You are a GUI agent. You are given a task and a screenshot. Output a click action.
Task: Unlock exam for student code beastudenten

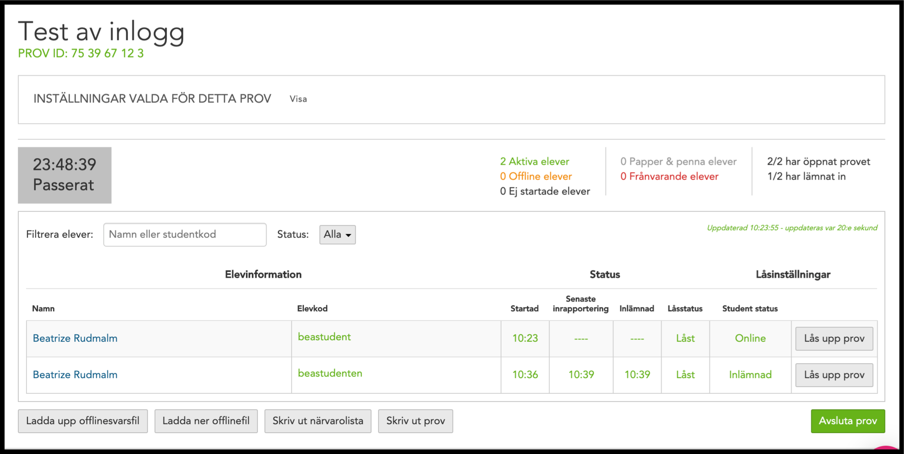(x=834, y=375)
